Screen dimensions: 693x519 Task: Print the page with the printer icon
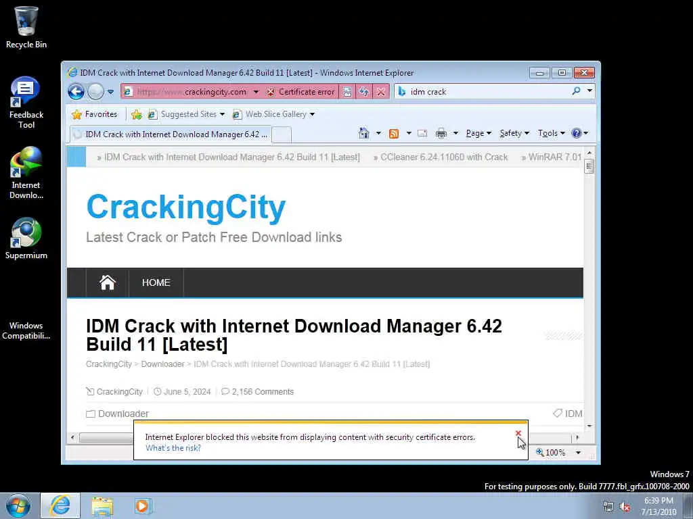point(441,133)
